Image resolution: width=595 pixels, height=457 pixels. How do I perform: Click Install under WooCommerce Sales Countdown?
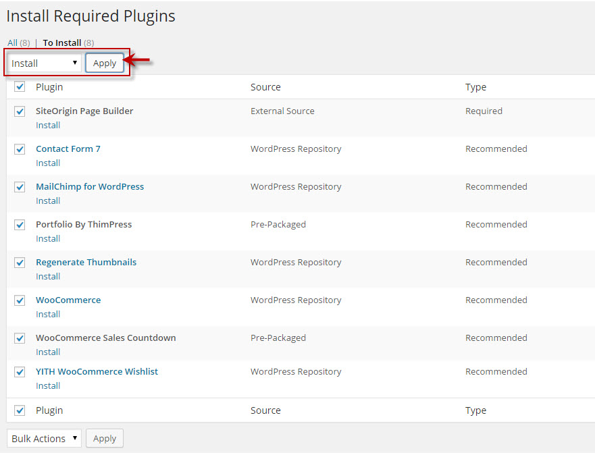pos(48,352)
